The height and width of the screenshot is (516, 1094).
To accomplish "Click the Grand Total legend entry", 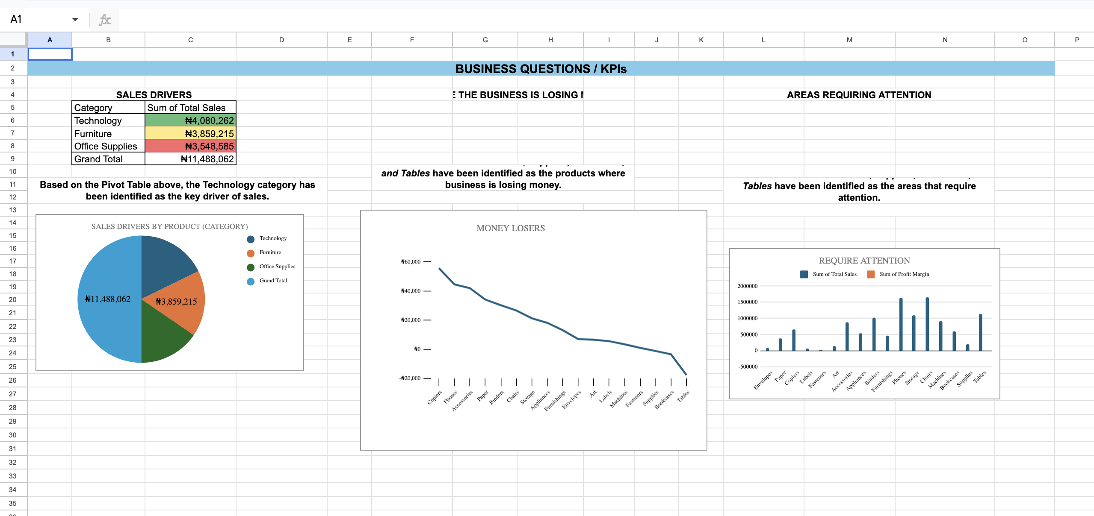I will (267, 281).
